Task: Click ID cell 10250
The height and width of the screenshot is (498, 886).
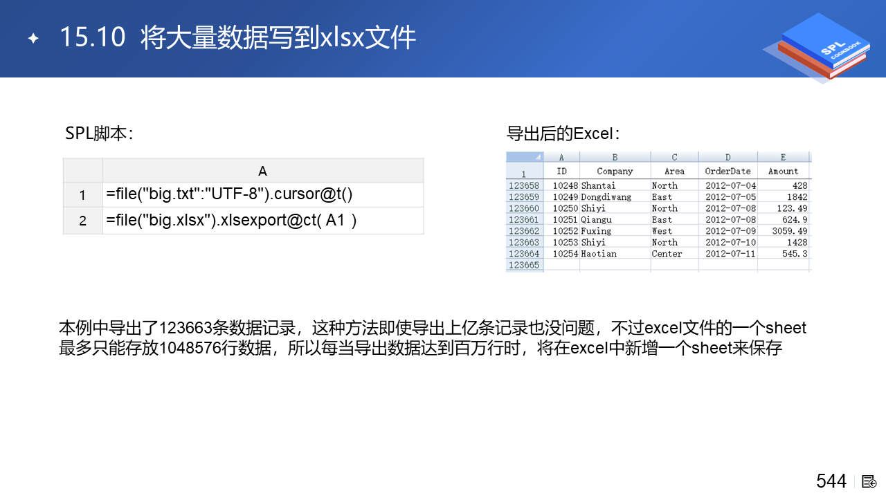Action: 561,208
